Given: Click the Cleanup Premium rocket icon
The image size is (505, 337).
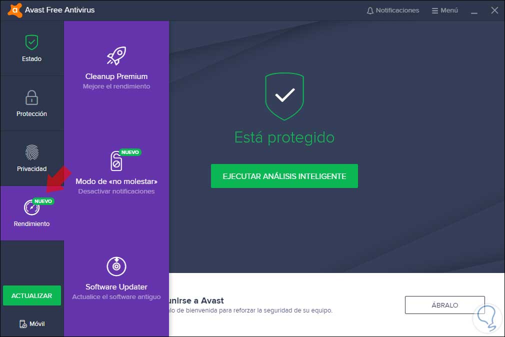Looking at the screenshot, I should point(116,55).
